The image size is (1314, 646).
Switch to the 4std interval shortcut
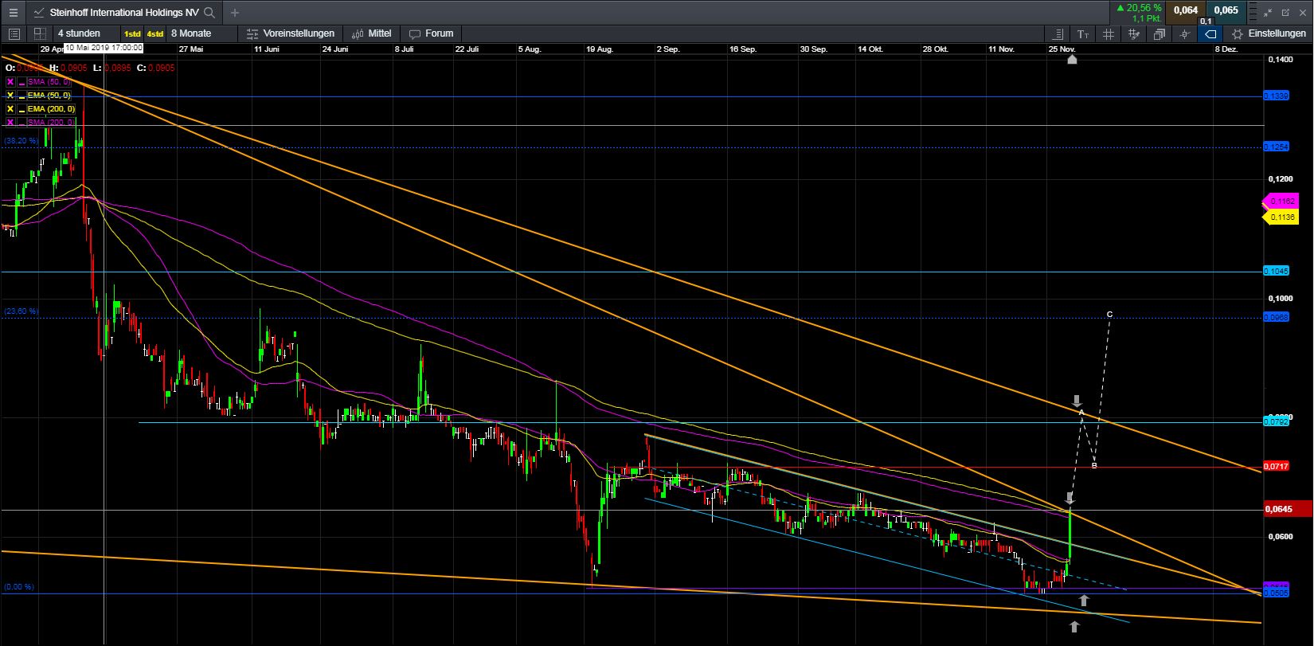pos(155,34)
